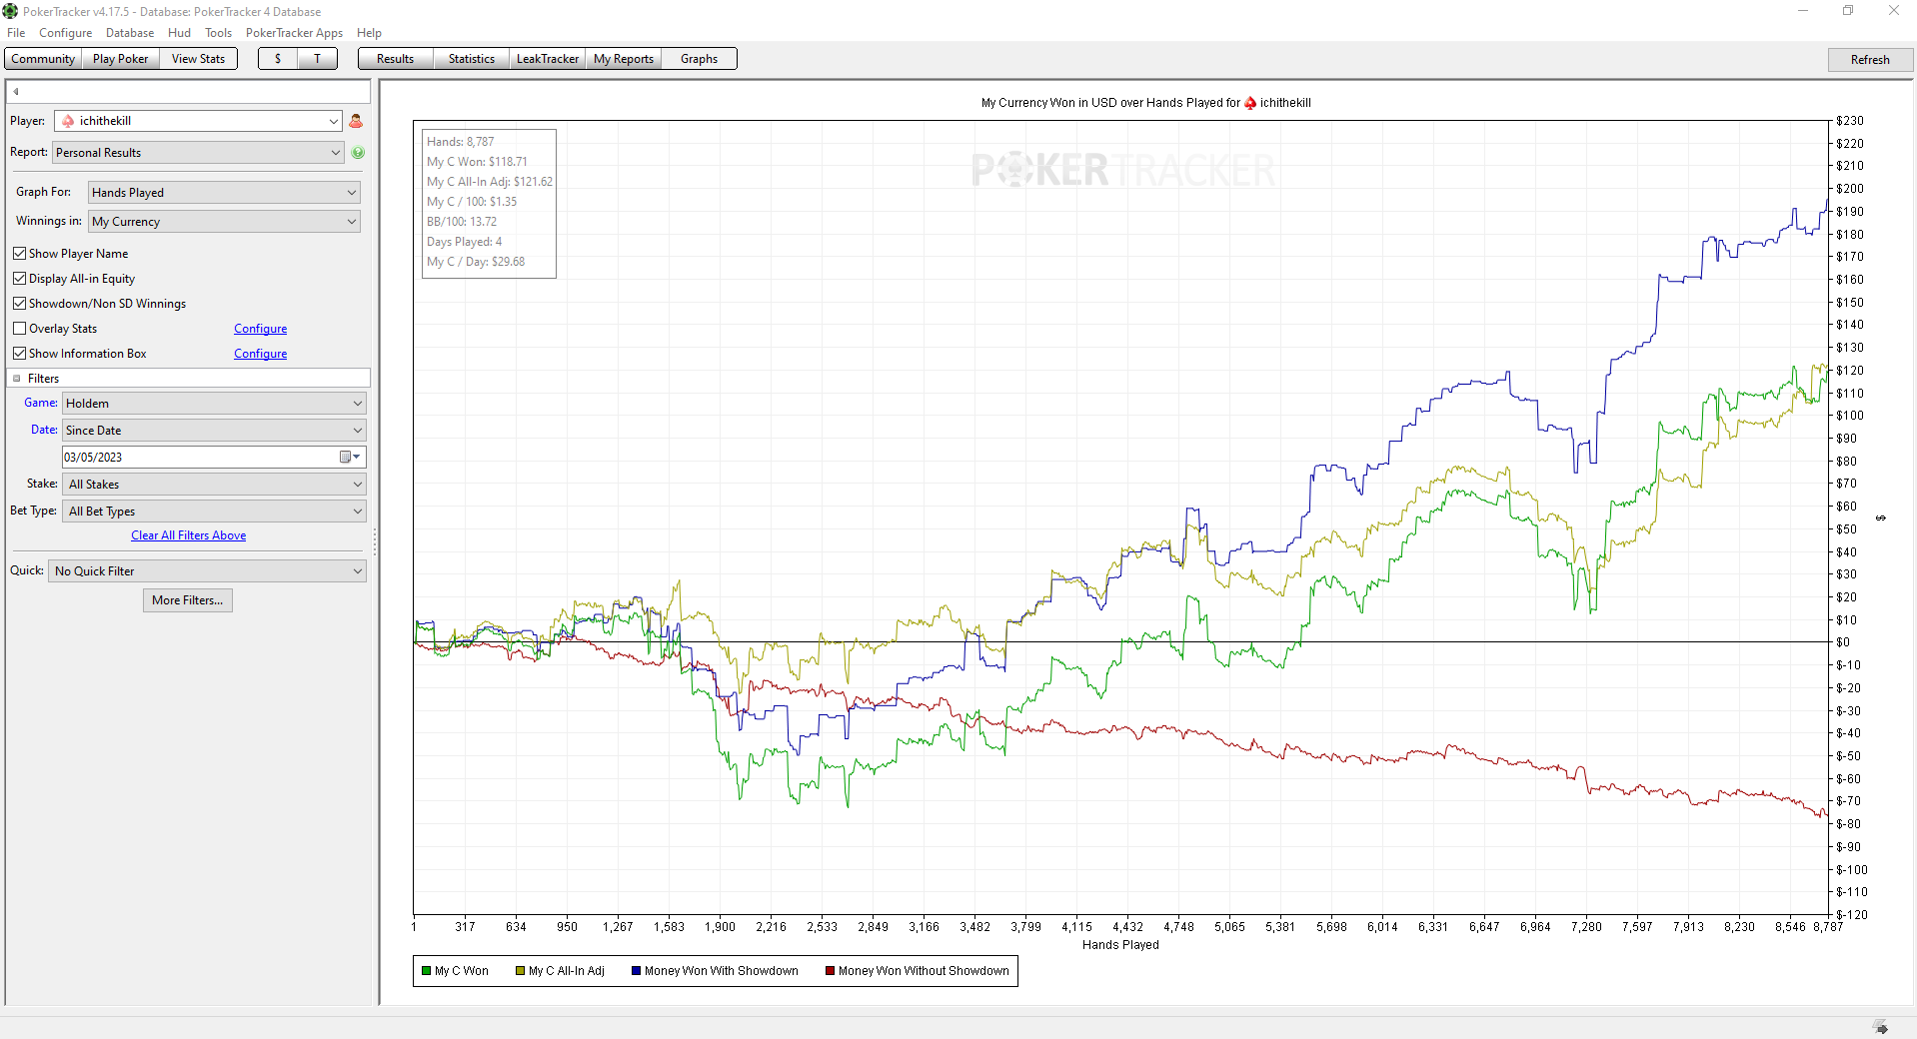Click the green My C Won legend swatch
Viewport: 1917px width, 1039px height.
(x=427, y=971)
